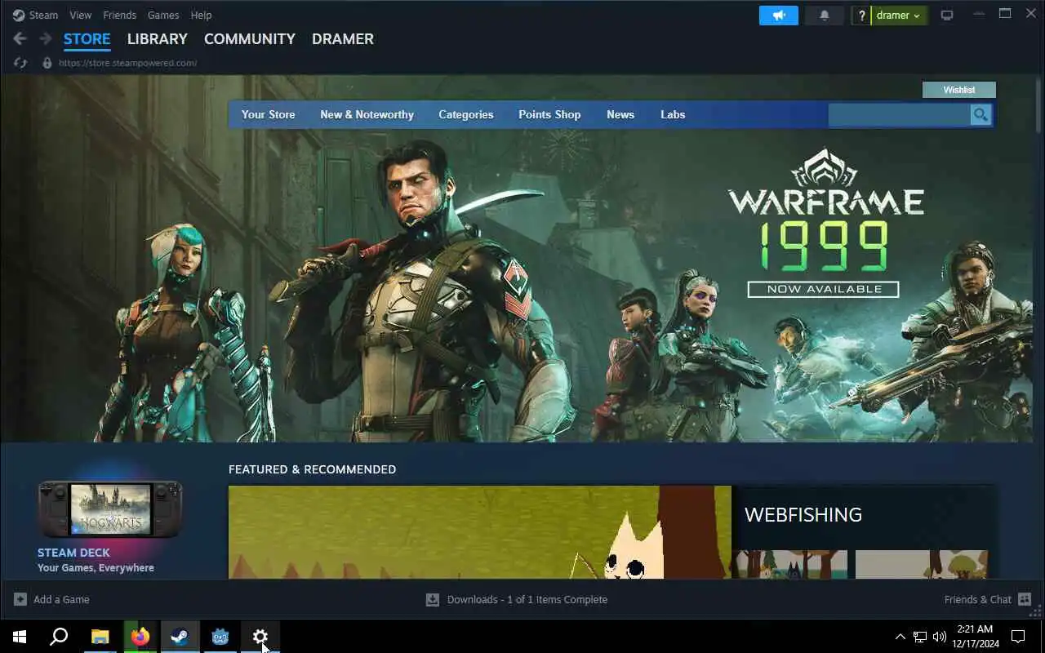Viewport: 1045px width, 653px height.
Task: Go forward with the right arrow
Action: [x=46, y=38]
